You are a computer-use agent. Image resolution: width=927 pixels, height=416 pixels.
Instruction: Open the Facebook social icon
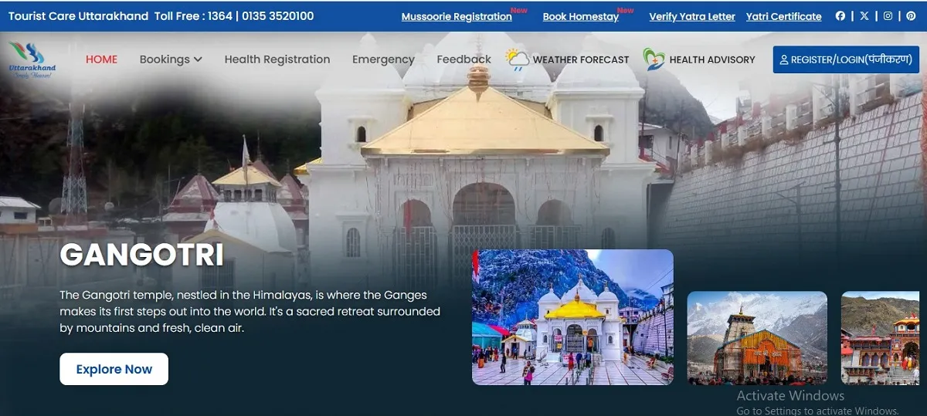pos(840,16)
